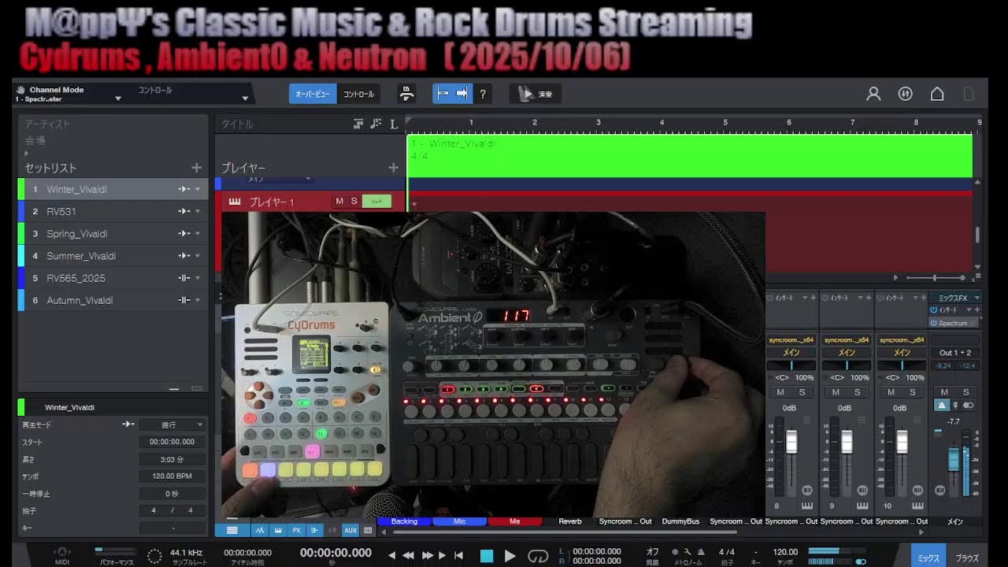Open the user account icon
Viewport: 1008px width, 567px height.
click(x=873, y=94)
